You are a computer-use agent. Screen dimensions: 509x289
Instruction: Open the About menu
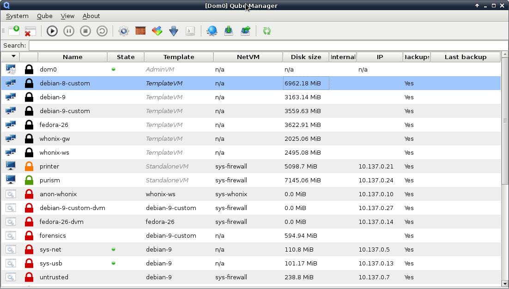pyautogui.click(x=91, y=16)
